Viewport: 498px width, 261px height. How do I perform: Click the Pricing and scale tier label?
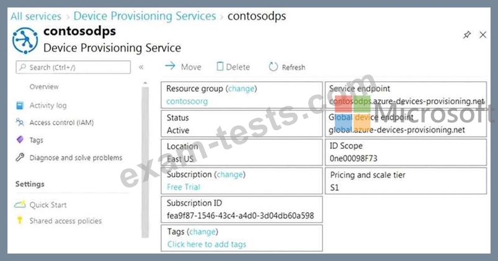coord(368,175)
